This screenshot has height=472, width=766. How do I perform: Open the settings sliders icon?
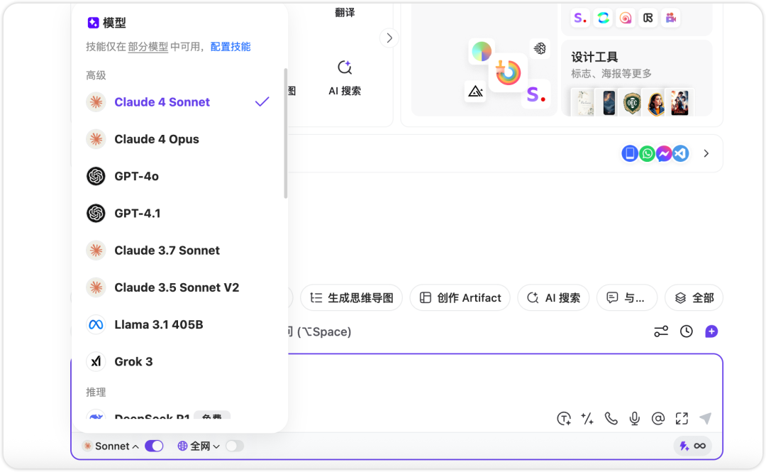coord(661,331)
